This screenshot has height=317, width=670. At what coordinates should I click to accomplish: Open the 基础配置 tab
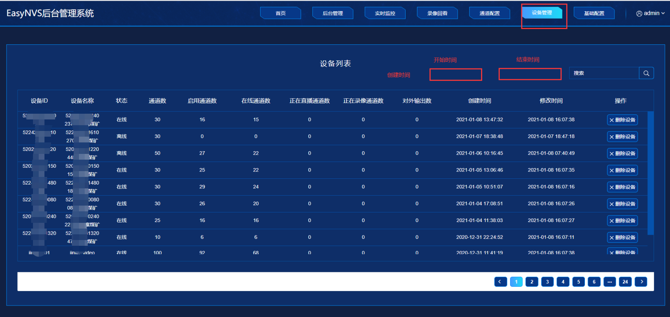pos(594,13)
